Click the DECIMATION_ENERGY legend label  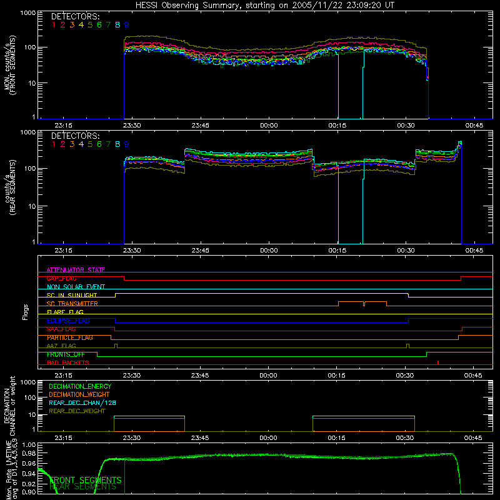pyautogui.click(x=80, y=386)
